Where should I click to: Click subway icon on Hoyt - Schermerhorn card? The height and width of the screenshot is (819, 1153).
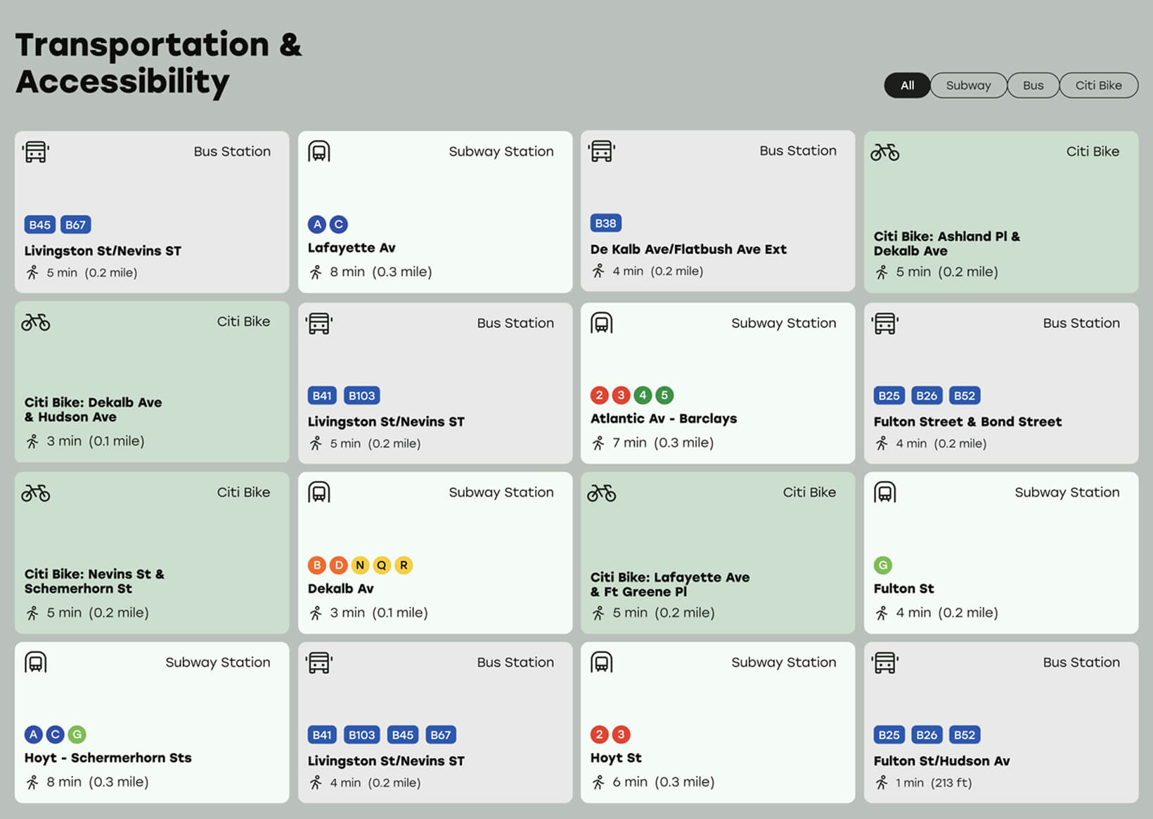[35, 662]
